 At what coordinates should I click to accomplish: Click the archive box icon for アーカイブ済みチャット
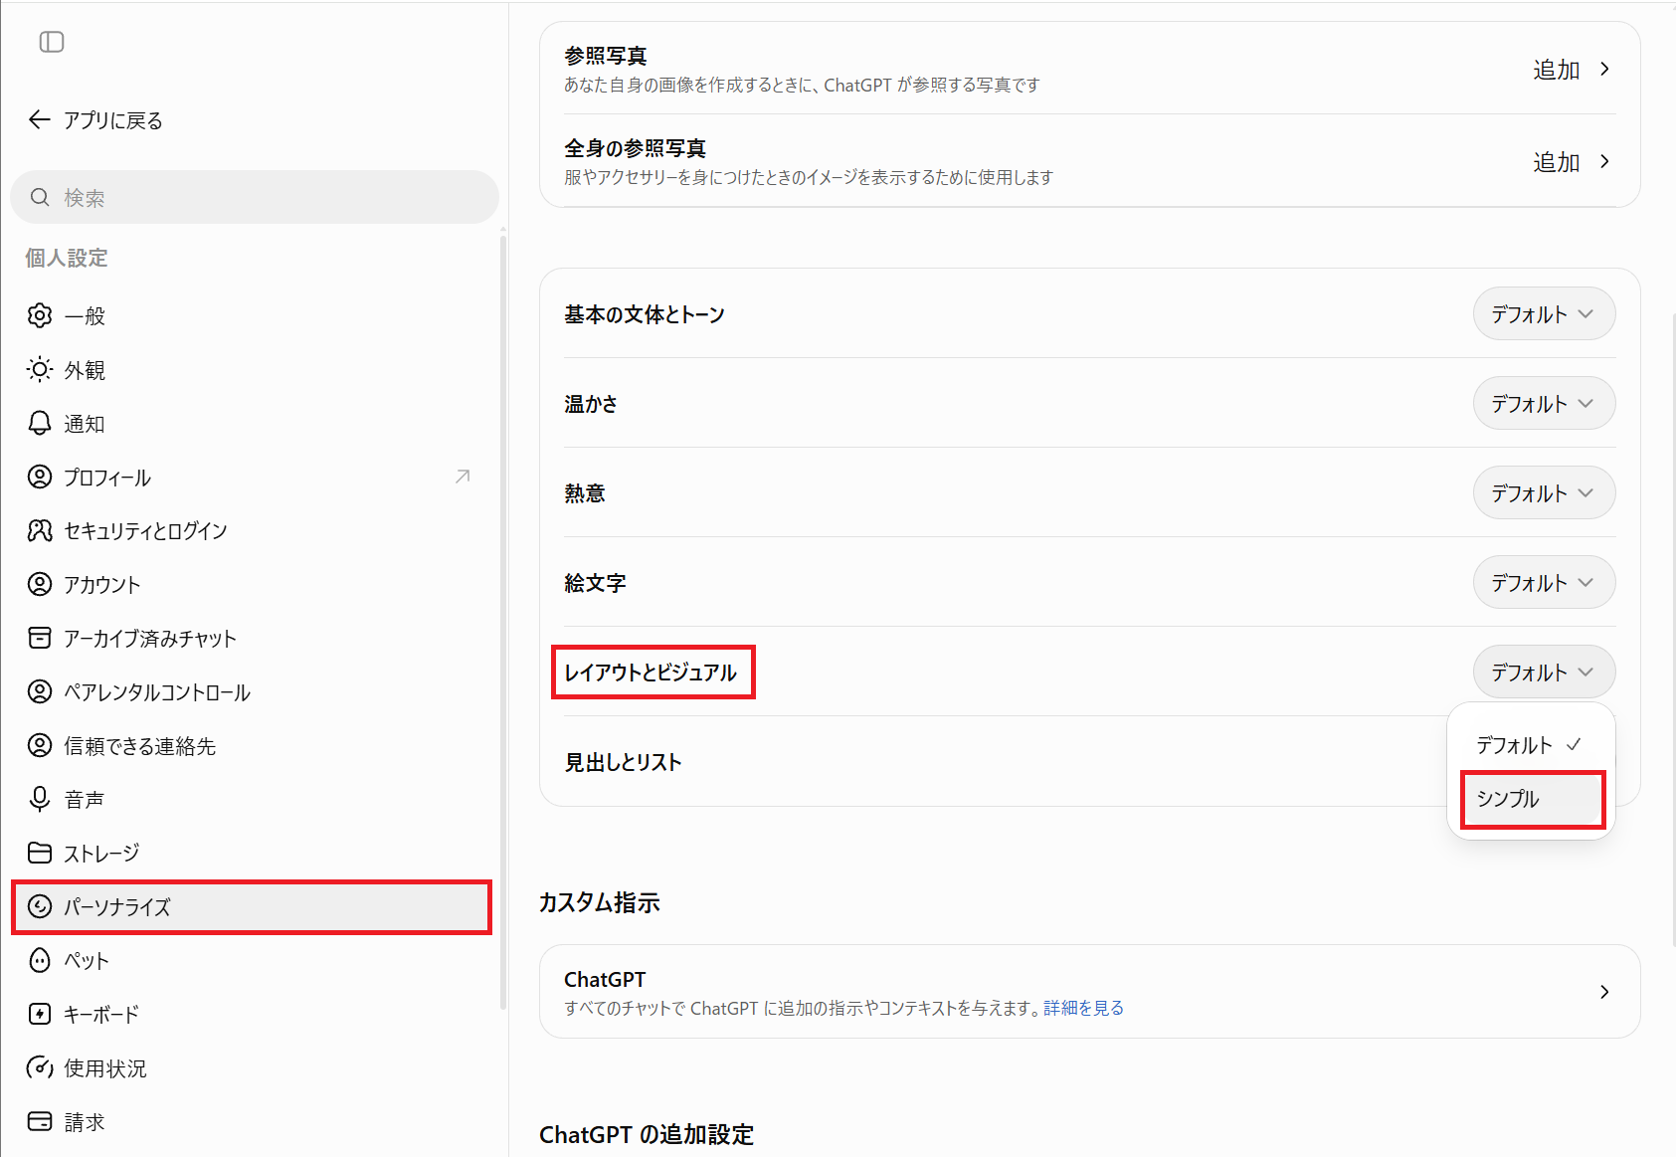[x=40, y=638]
